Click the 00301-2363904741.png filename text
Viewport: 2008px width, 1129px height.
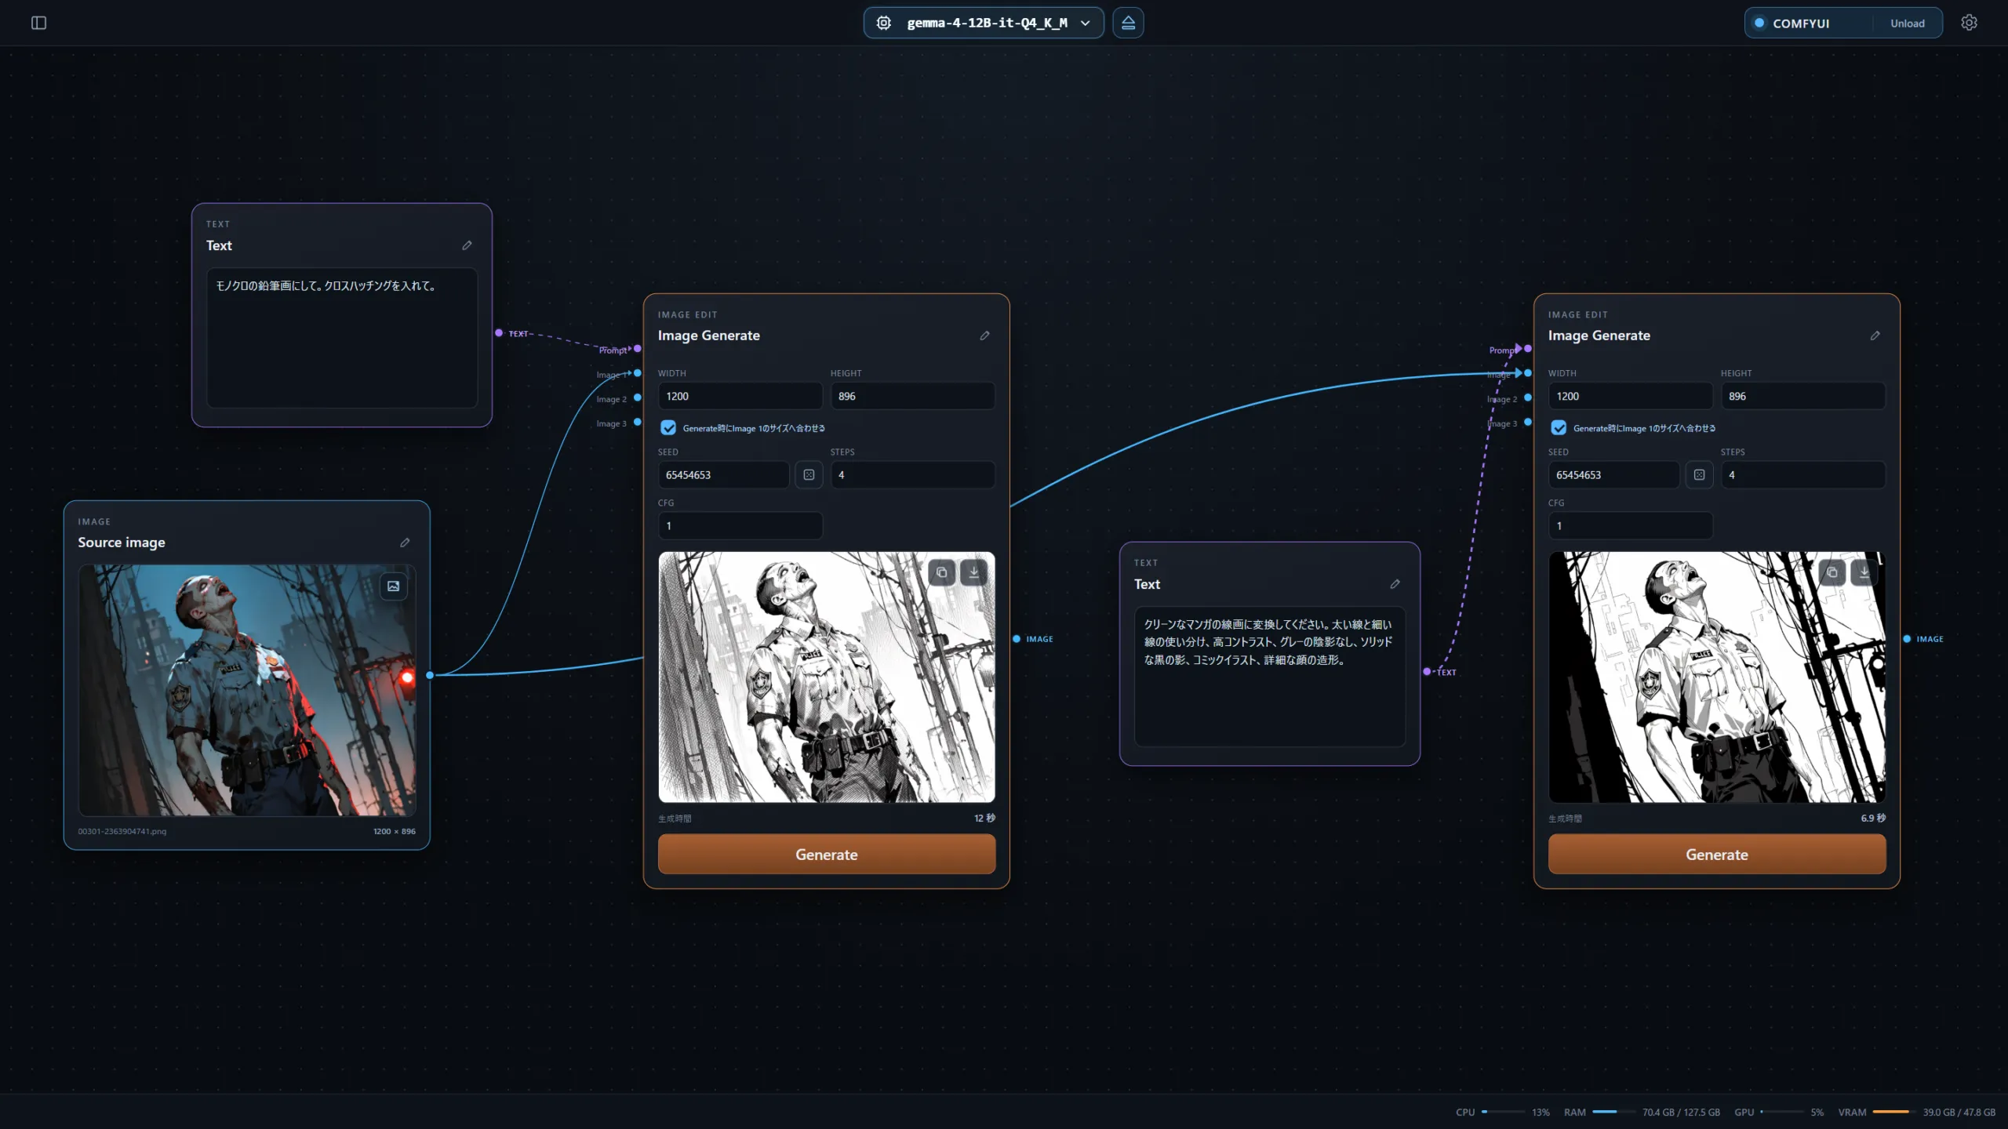pos(122,831)
